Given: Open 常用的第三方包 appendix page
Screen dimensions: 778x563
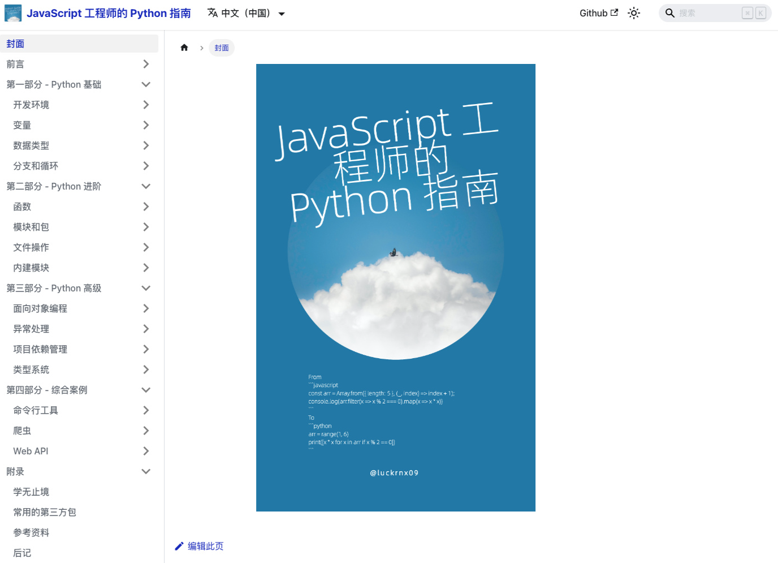Looking at the screenshot, I should (x=45, y=512).
